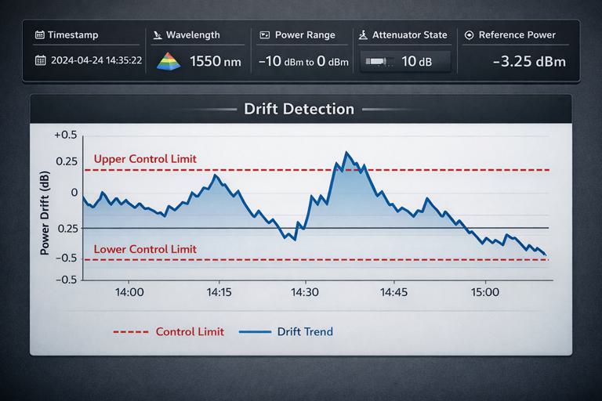This screenshot has height=401, width=602.
Task: Click the drift peak above upper control limit
Action: click(346, 153)
